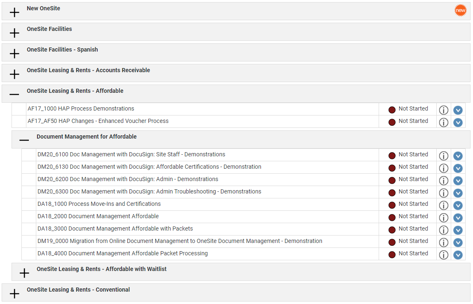Open DA18_2000 Document Management Affordable course
The width and height of the screenshot is (473, 304).
[x=98, y=216]
